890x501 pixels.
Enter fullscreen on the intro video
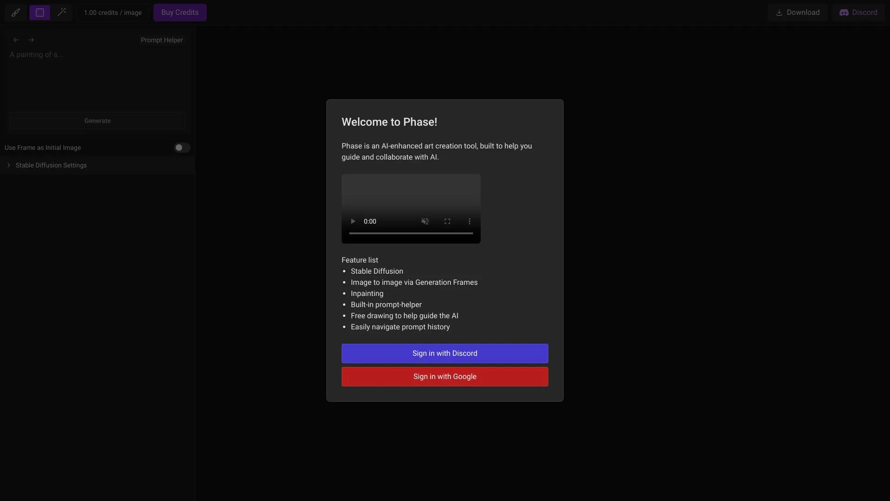coord(447,221)
